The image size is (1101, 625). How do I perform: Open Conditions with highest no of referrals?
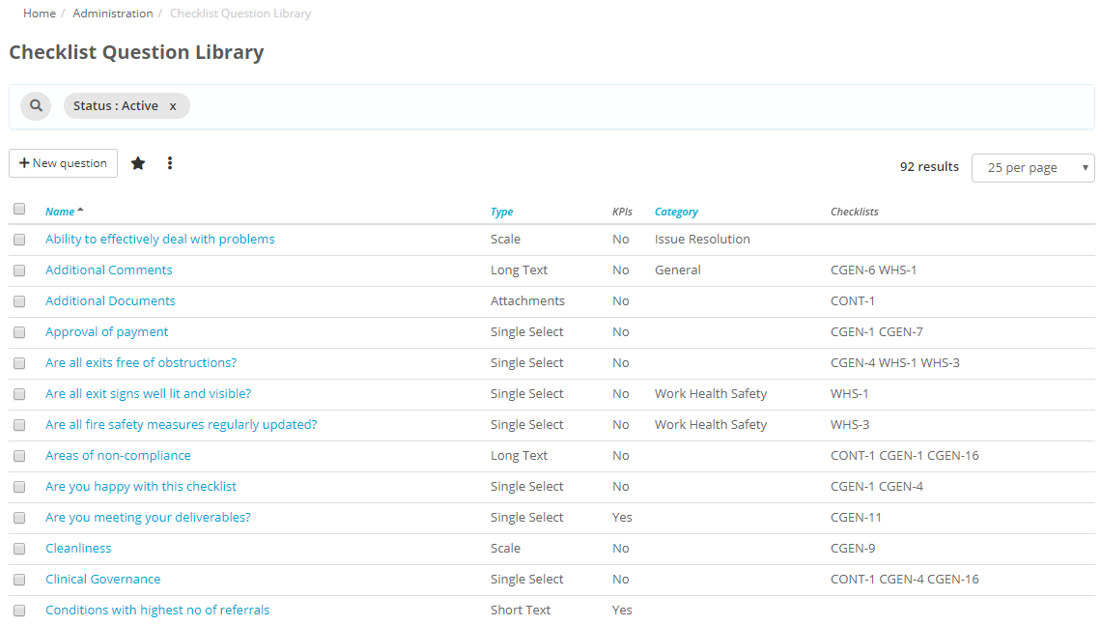click(157, 610)
